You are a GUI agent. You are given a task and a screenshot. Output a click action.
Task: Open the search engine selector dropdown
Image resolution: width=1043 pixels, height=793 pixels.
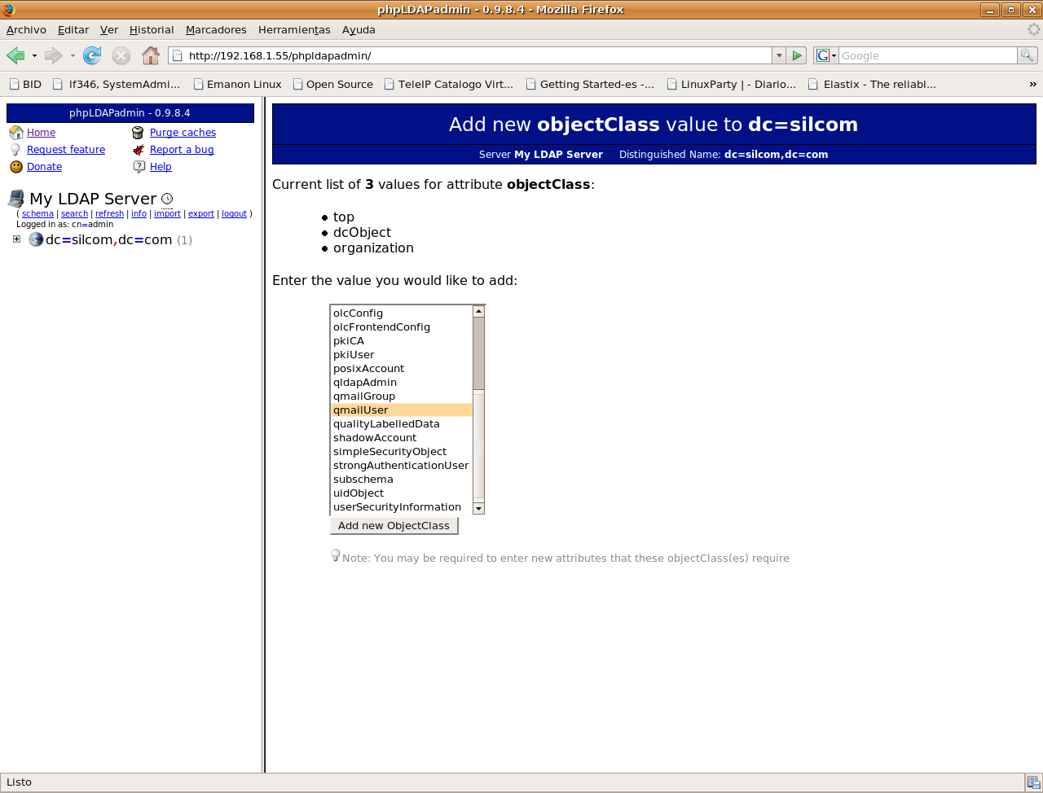[x=826, y=55]
